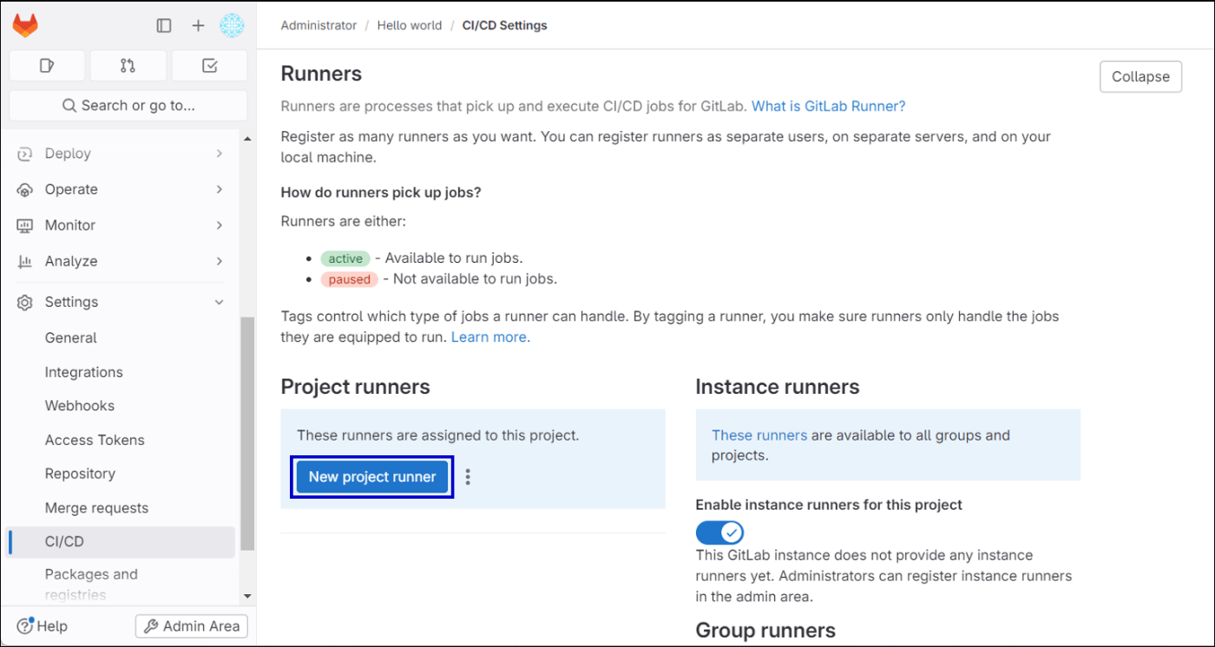The width and height of the screenshot is (1215, 647).
Task: Click the Group runners heading
Action: click(x=765, y=631)
